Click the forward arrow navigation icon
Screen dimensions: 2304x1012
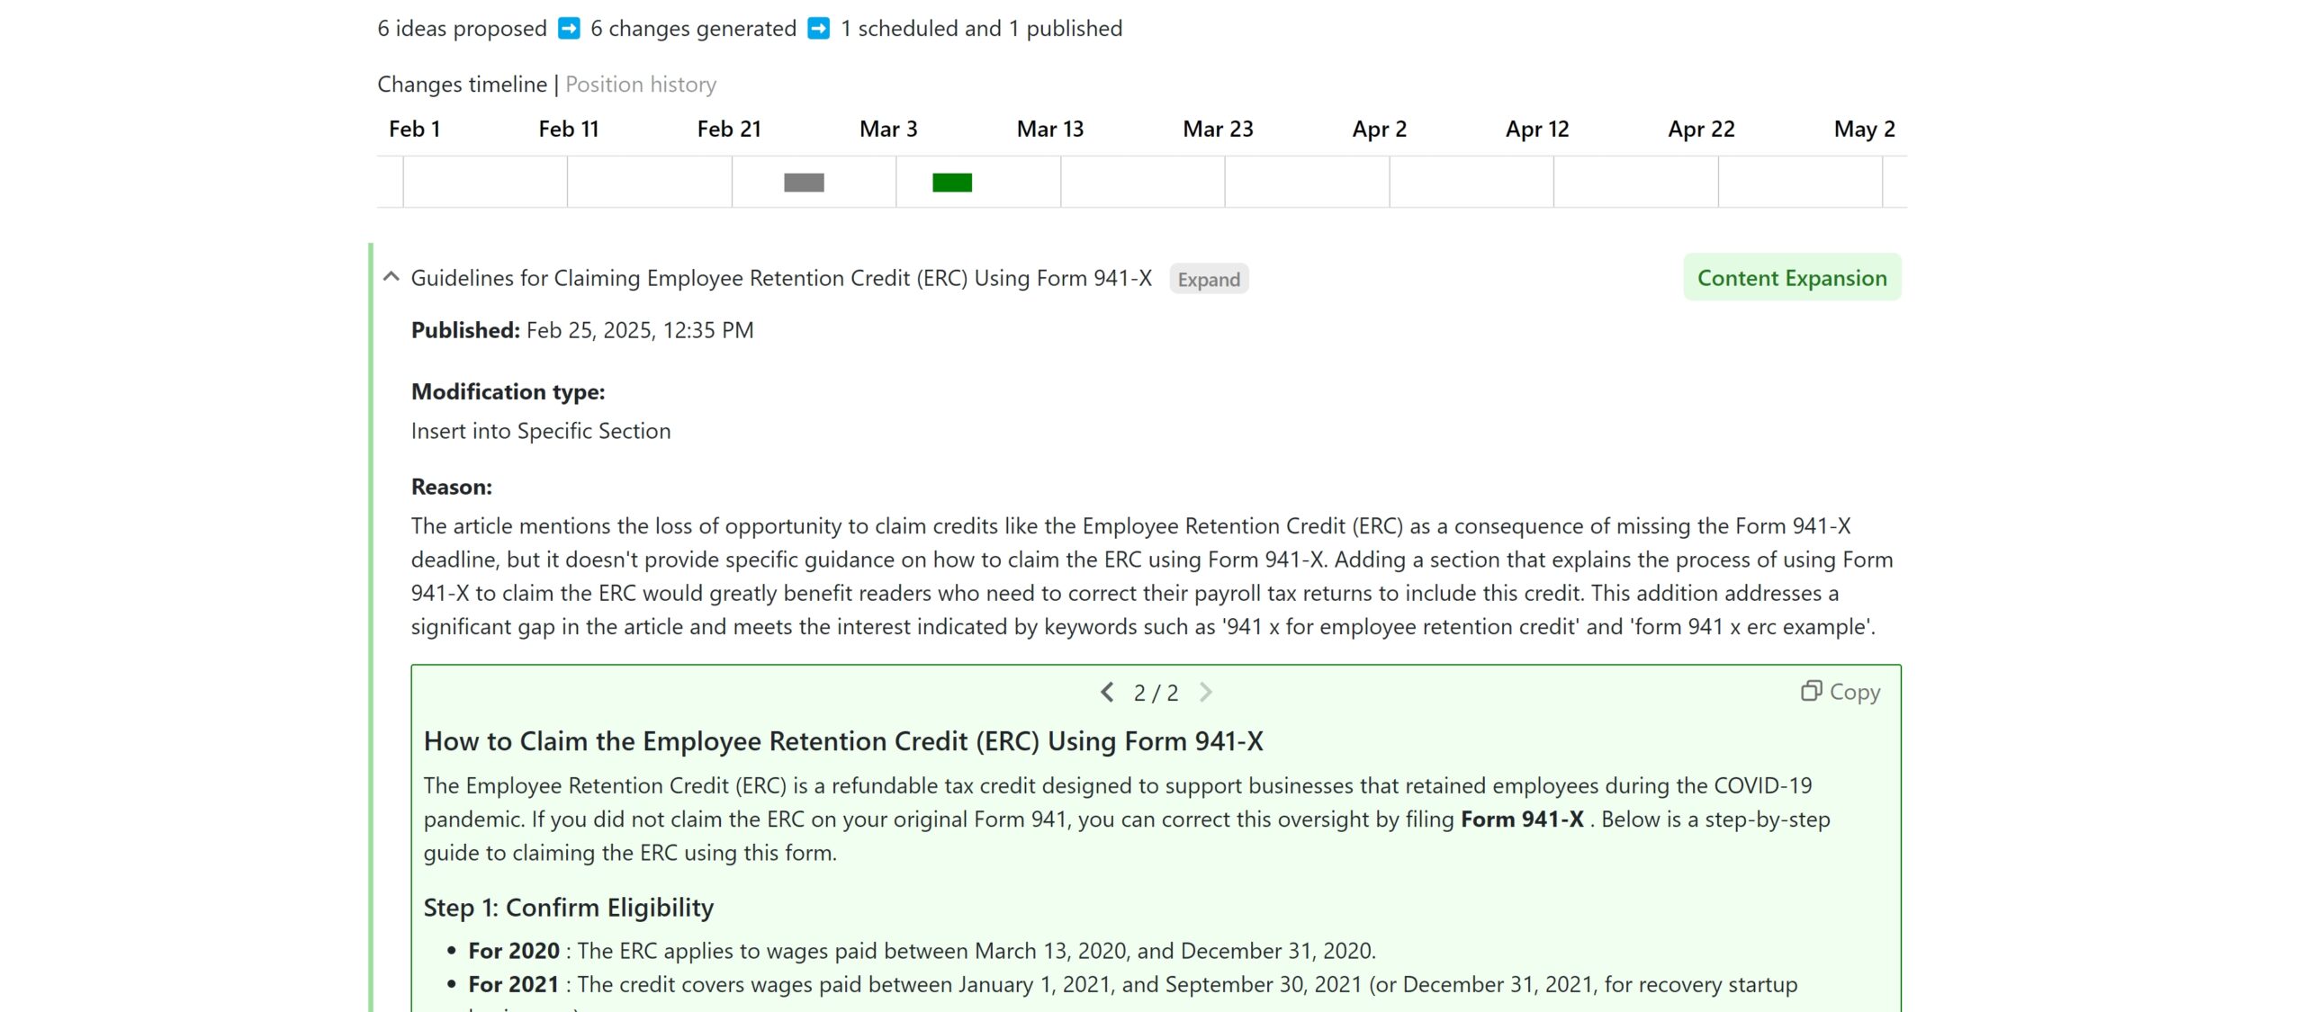pos(1205,692)
